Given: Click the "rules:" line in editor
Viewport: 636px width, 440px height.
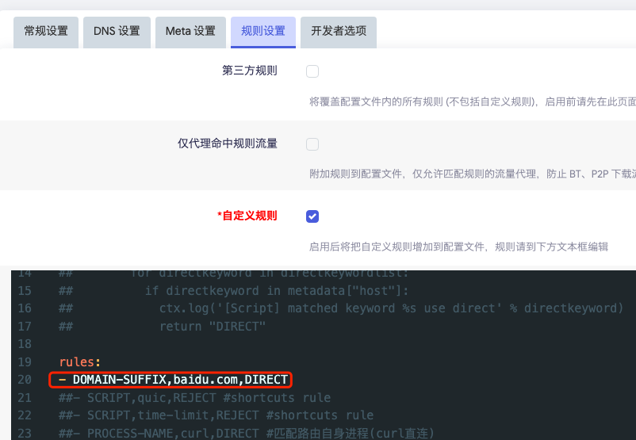Looking at the screenshot, I should 80,362.
